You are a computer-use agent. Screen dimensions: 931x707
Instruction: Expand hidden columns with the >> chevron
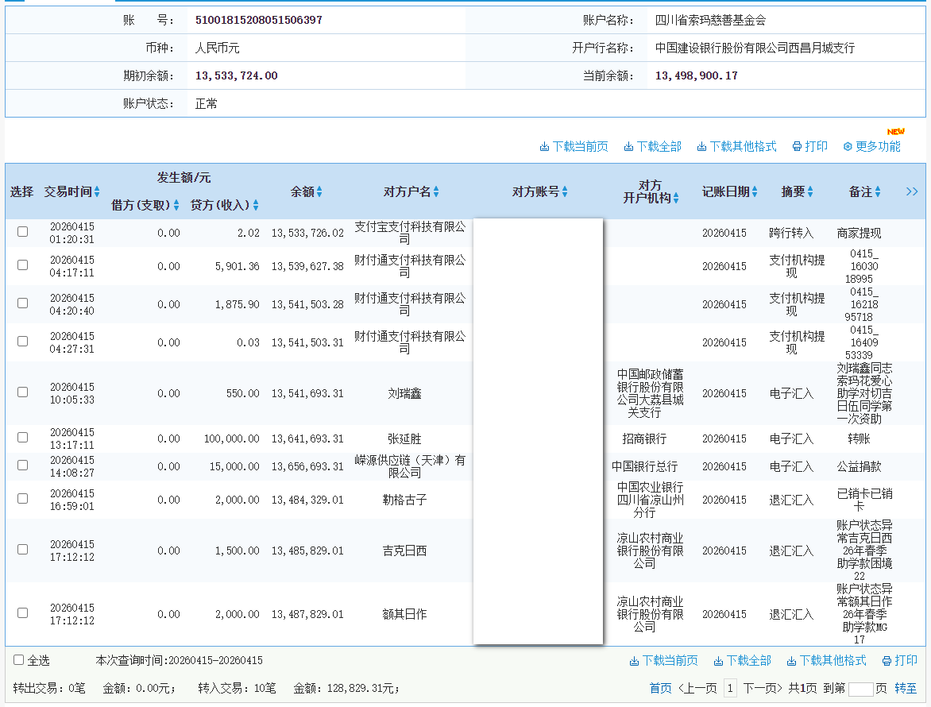point(911,191)
